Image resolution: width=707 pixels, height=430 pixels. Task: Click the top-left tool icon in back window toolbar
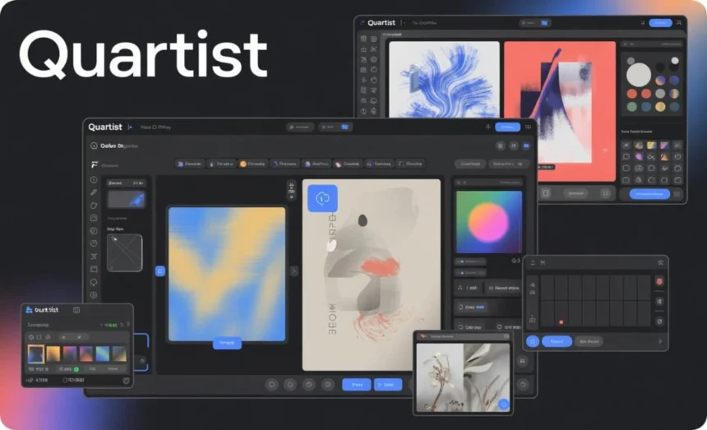[363, 39]
